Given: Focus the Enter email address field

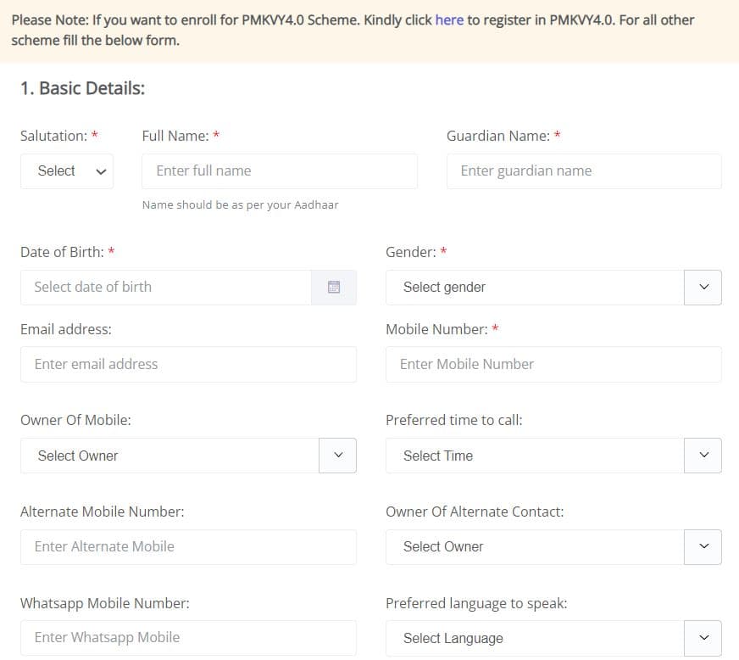Looking at the screenshot, I should [188, 365].
